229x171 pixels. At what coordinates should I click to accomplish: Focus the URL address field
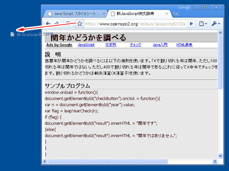click(x=135, y=24)
